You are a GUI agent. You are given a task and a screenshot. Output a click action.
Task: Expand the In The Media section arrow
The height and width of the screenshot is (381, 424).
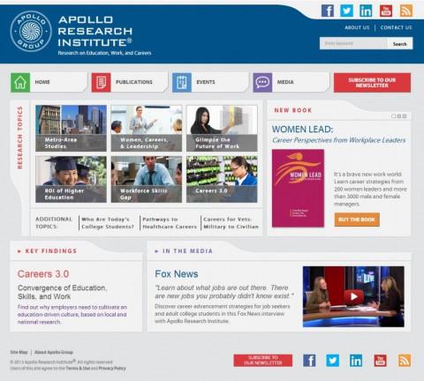(156, 251)
